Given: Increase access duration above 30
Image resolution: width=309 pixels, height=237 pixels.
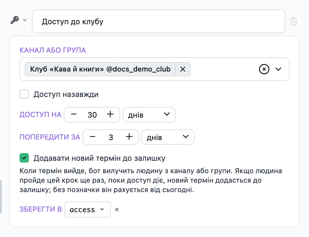Looking at the screenshot, I should point(110,114).
